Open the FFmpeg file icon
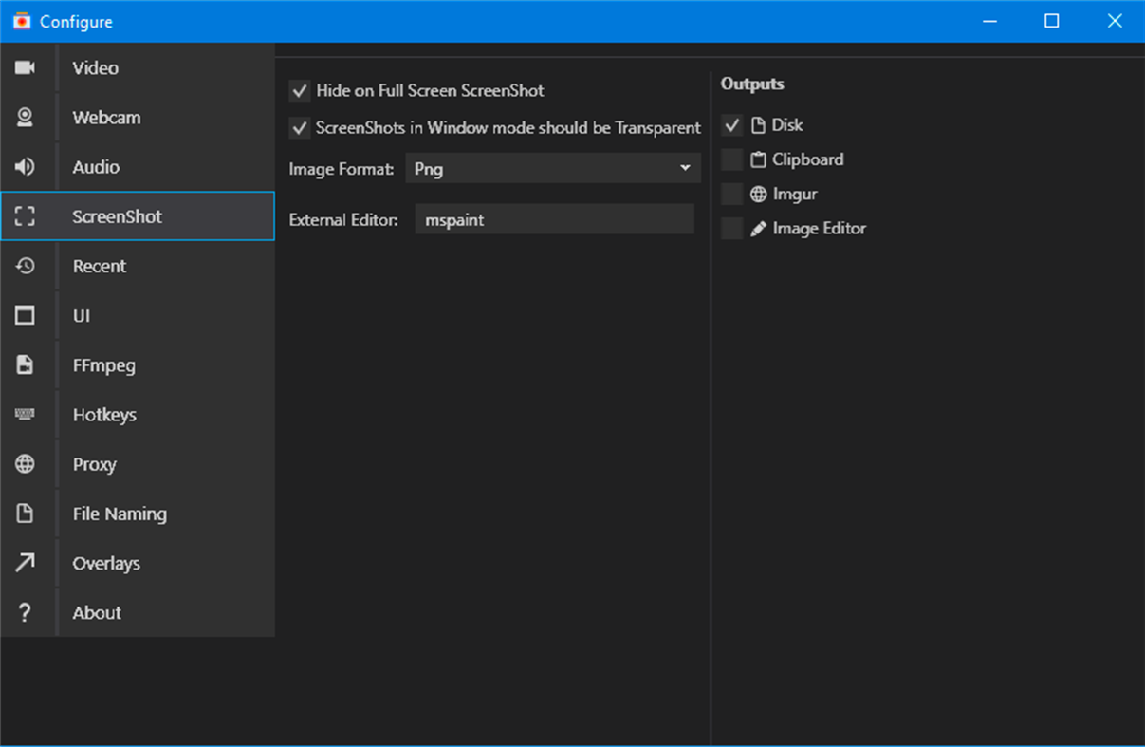 (25, 365)
